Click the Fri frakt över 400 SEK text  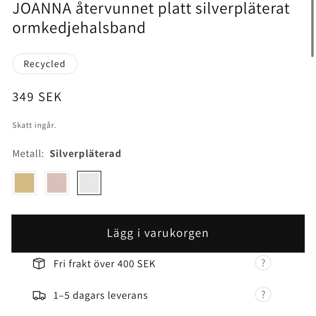tap(104, 264)
